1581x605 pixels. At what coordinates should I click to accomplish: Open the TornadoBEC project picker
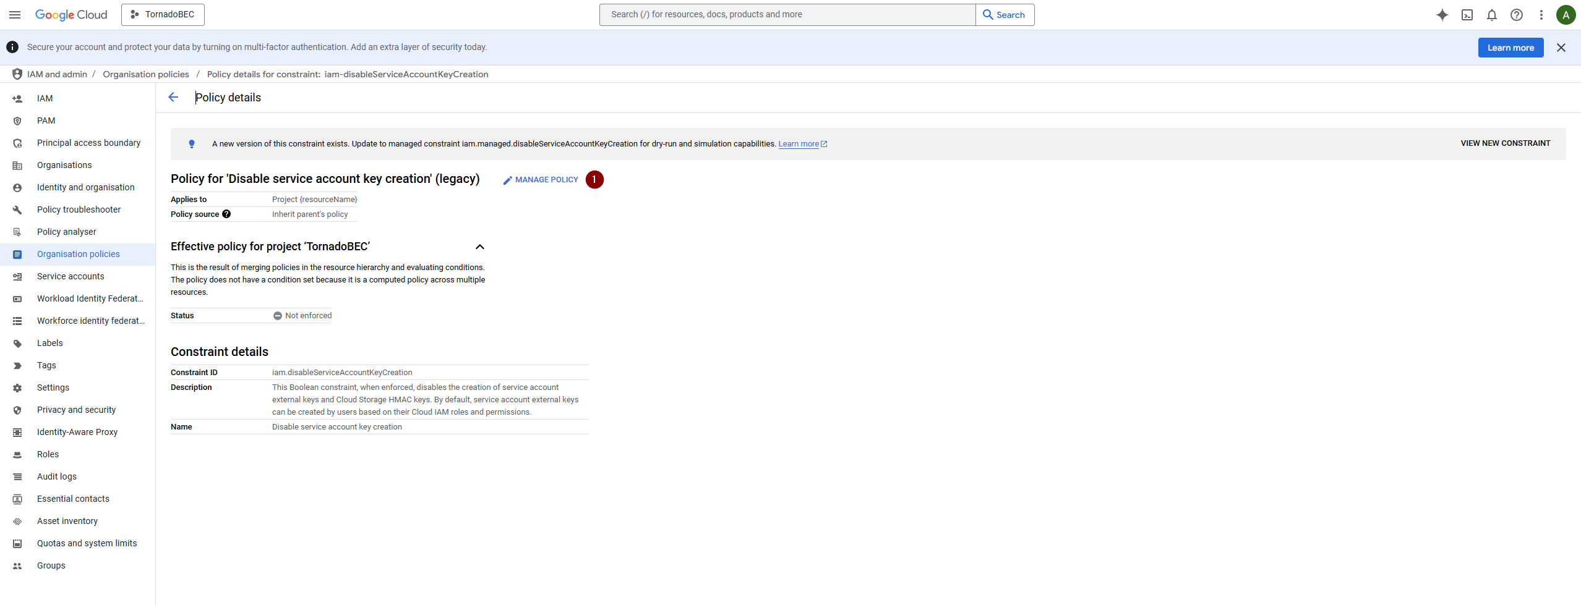tap(163, 15)
